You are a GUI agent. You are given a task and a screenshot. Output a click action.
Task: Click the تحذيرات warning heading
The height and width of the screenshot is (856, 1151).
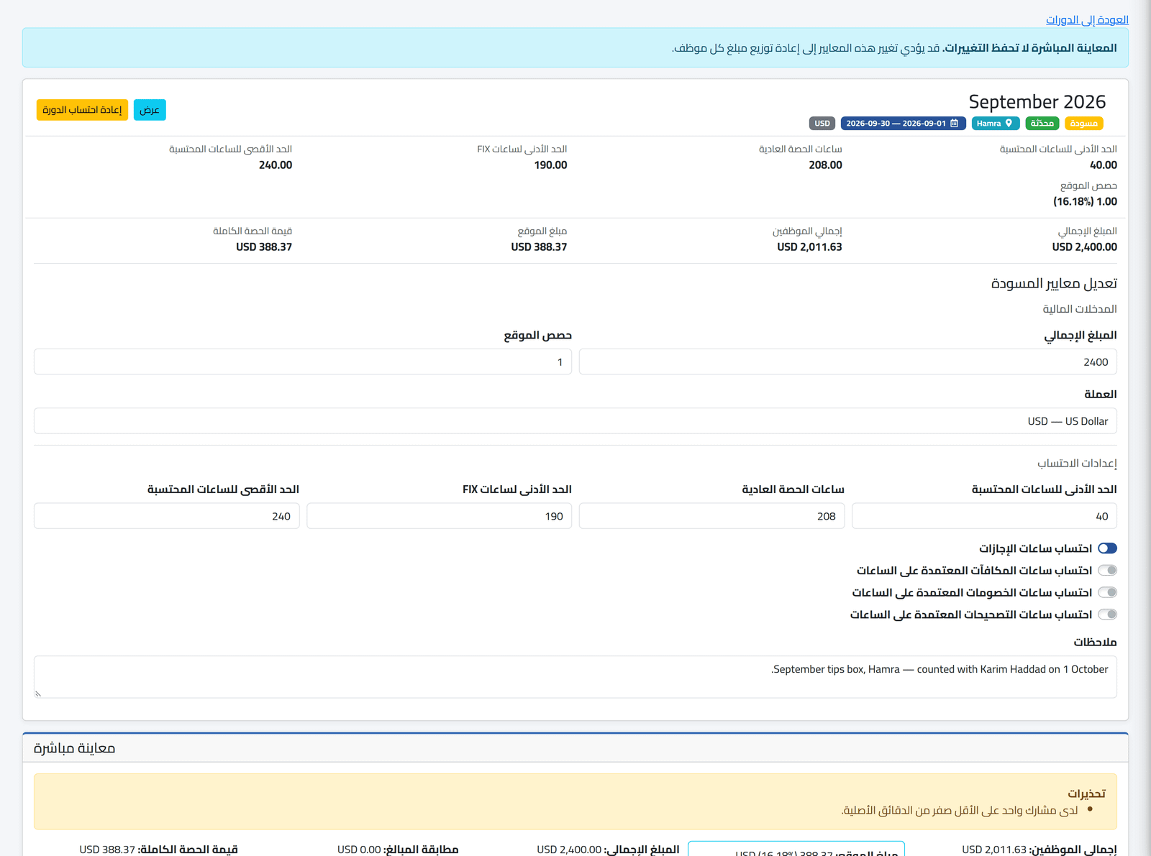(1086, 793)
